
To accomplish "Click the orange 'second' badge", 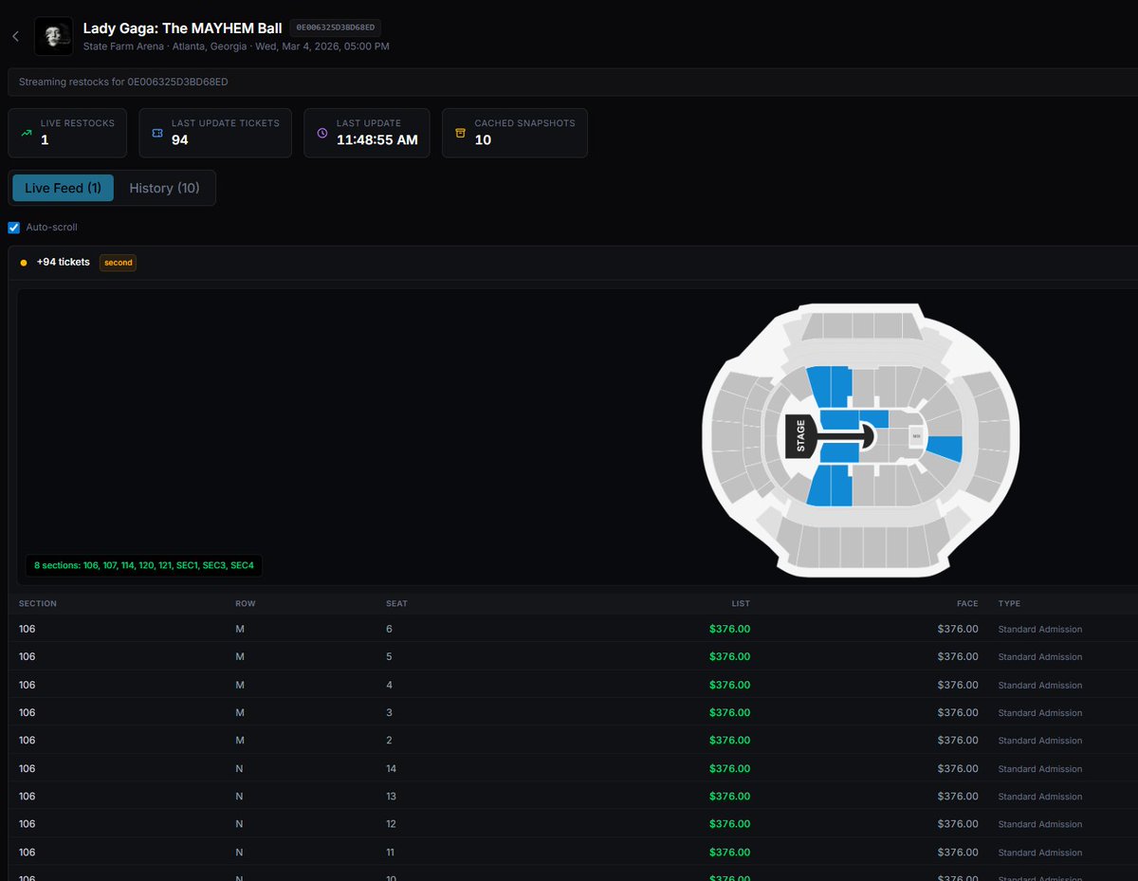I will tap(119, 263).
